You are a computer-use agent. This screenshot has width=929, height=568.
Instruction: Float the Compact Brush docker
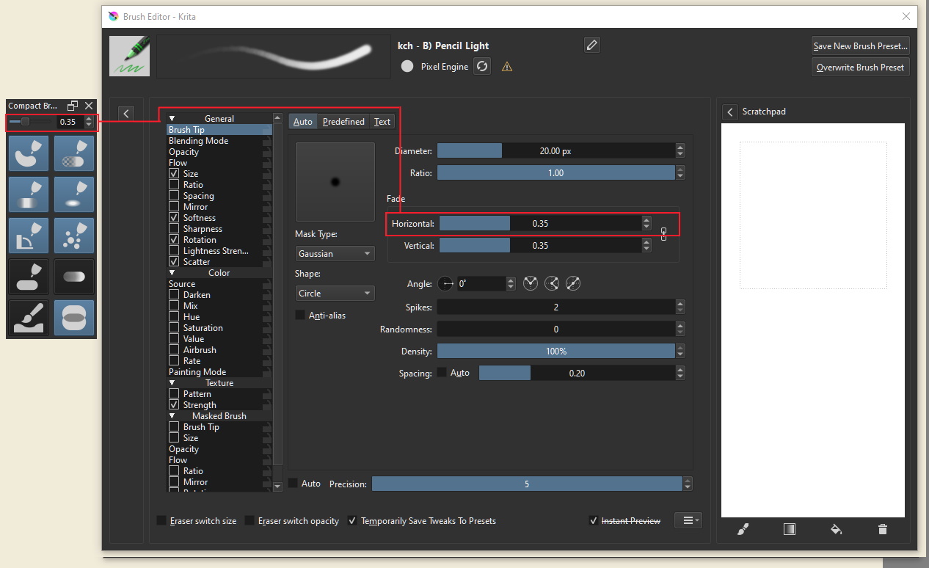tap(73, 106)
